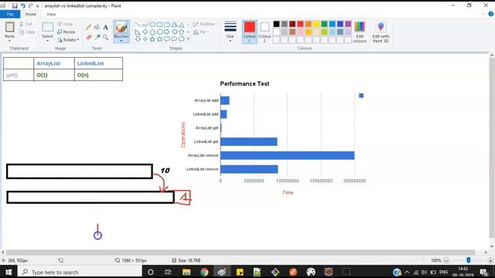Activate the Colour picker eyedropper

97,37
